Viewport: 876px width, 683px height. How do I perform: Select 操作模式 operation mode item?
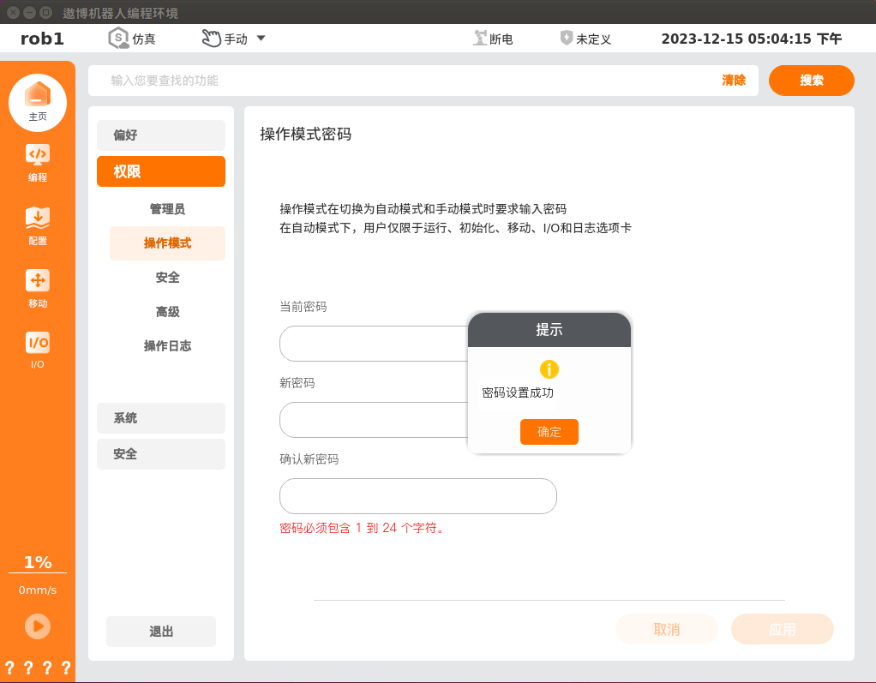[x=167, y=243]
